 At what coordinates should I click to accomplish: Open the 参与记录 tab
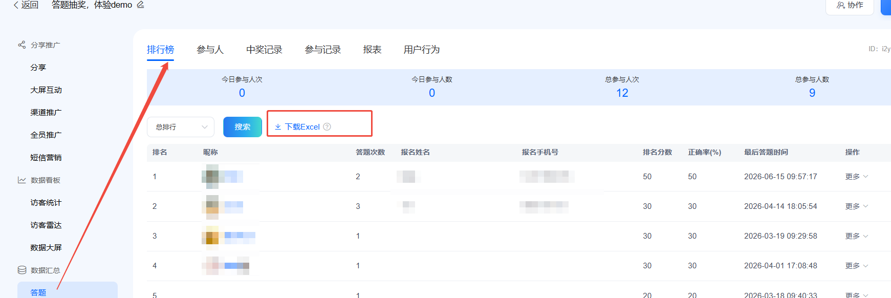[x=323, y=50]
